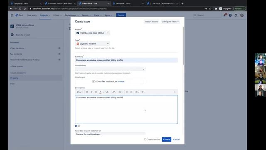
Task: Open the Project dropdown ITSM Service Desk
Action: tap(92, 33)
